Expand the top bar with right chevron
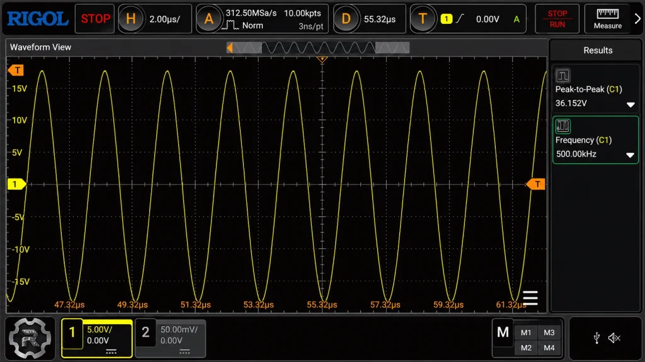The width and height of the screenshot is (645, 362). (637, 19)
